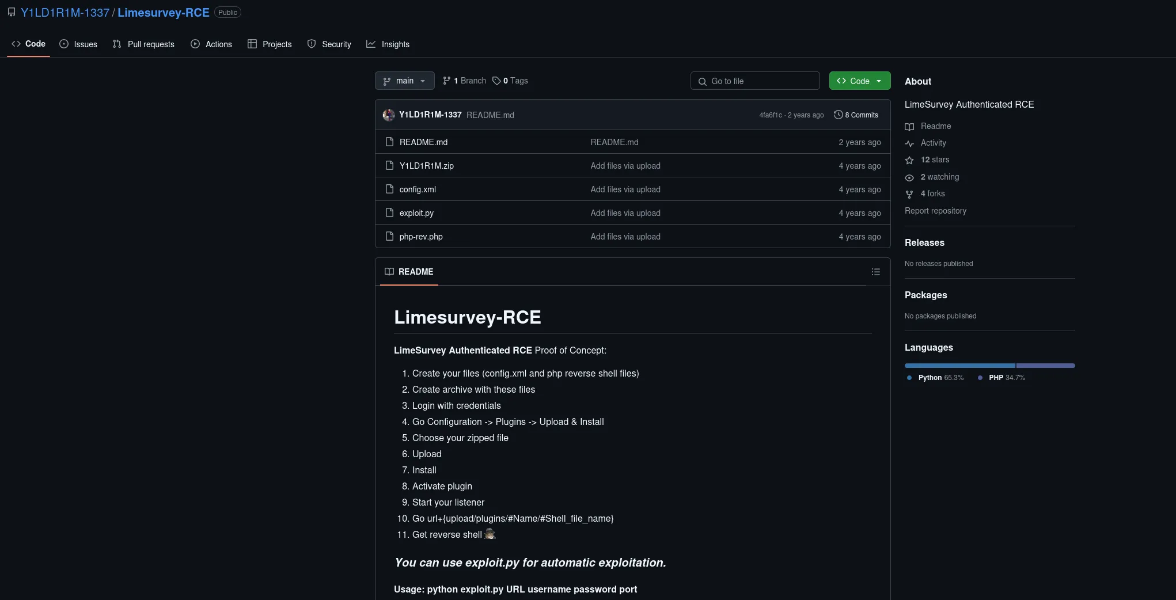Click the file icon next to exploit.py
This screenshot has width=1176, height=600.
click(389, 212)
